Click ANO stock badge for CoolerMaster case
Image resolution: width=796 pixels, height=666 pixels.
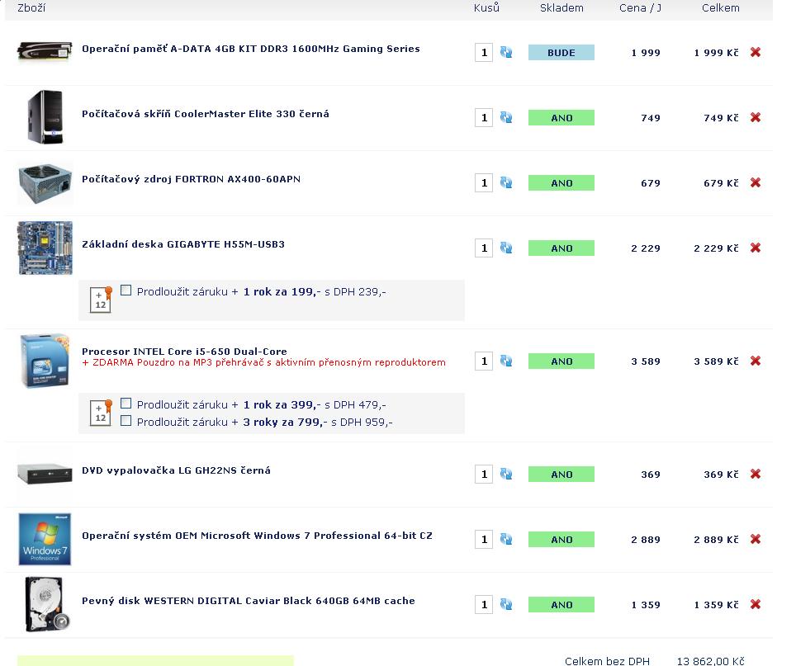[x=561, y=118]
